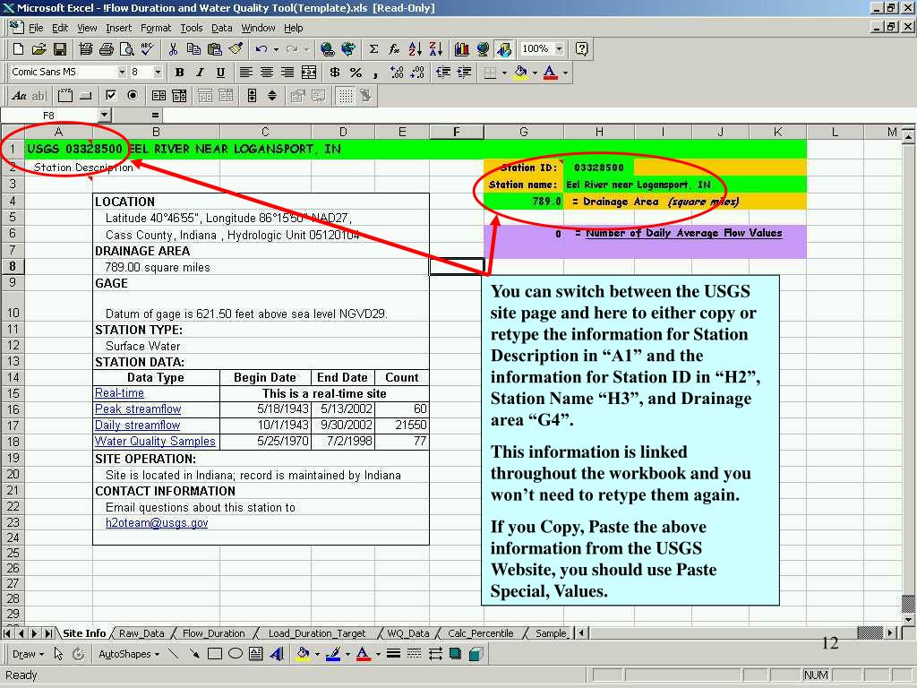Screen dimensions: 917x688
Task: Apply Percent Style formatting
Action: coord(356,73)
